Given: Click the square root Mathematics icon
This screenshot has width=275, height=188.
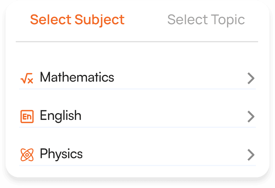Looking at the screenshot, I should coord(27,78).
